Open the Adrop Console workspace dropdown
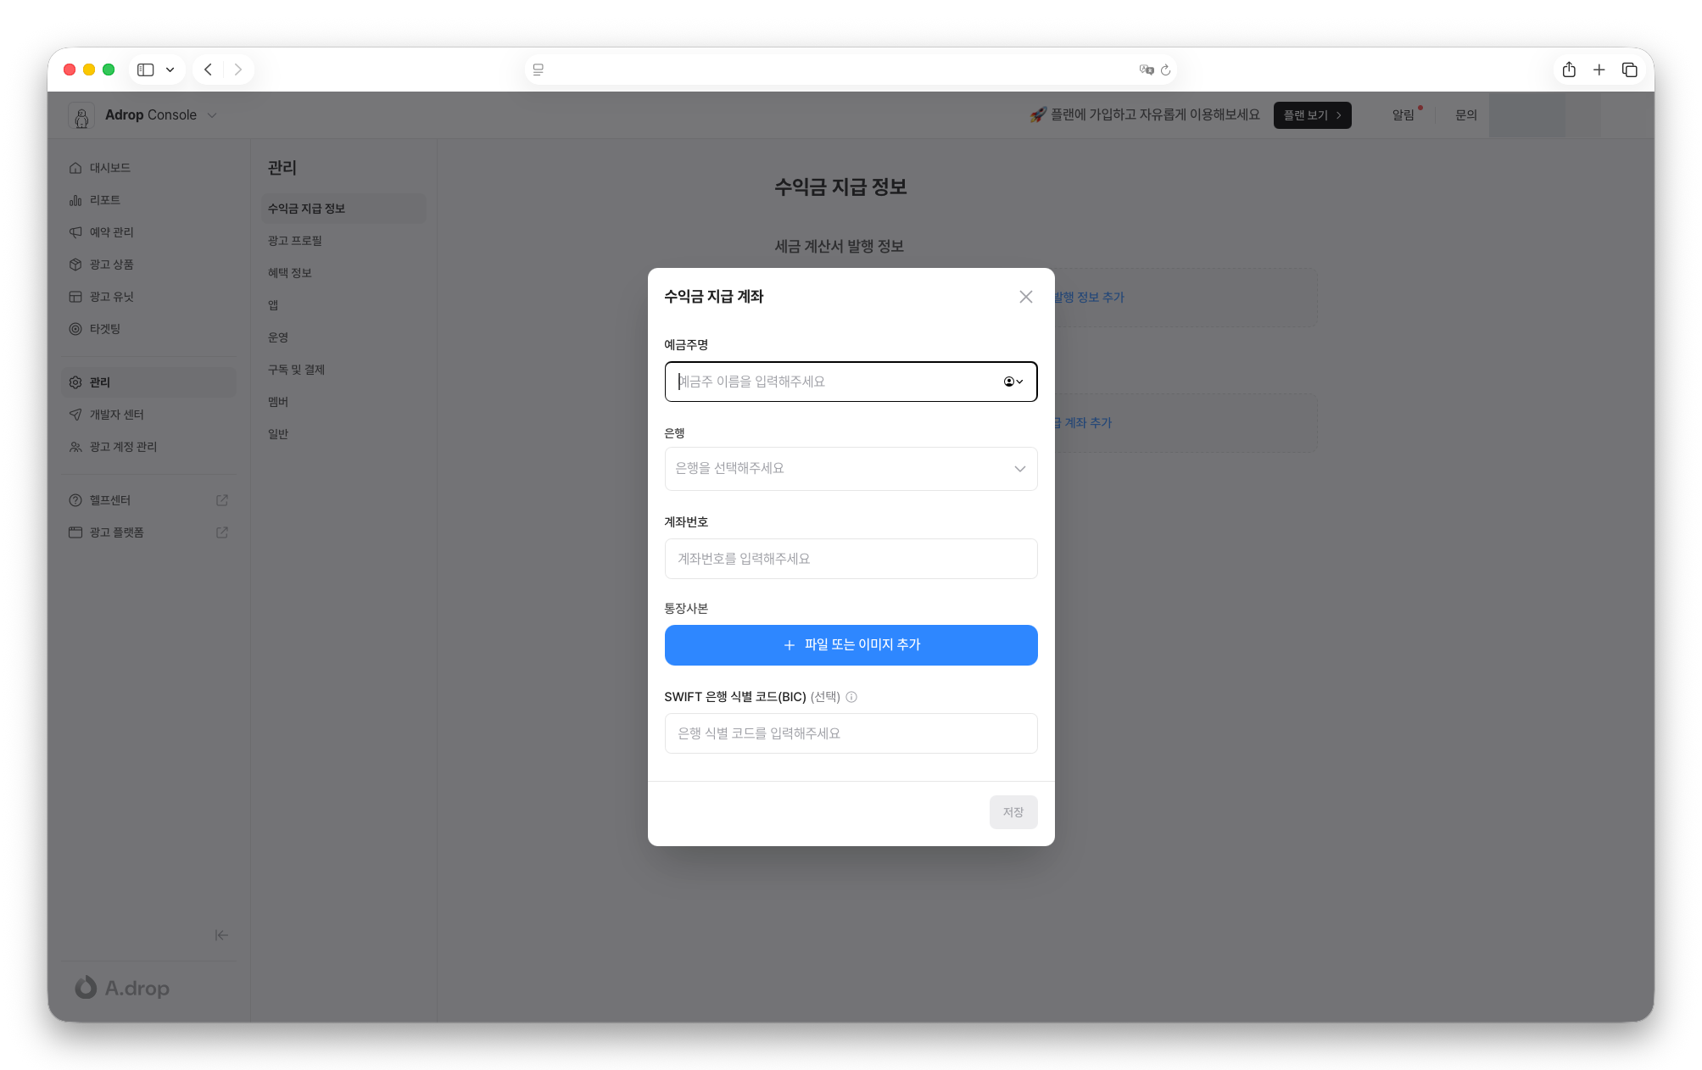 (x=212, y=115)
